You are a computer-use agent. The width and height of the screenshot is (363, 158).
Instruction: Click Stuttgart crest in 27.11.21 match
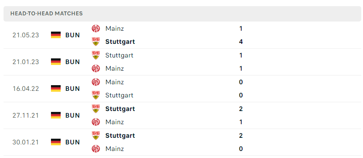(x=96, y=109)
